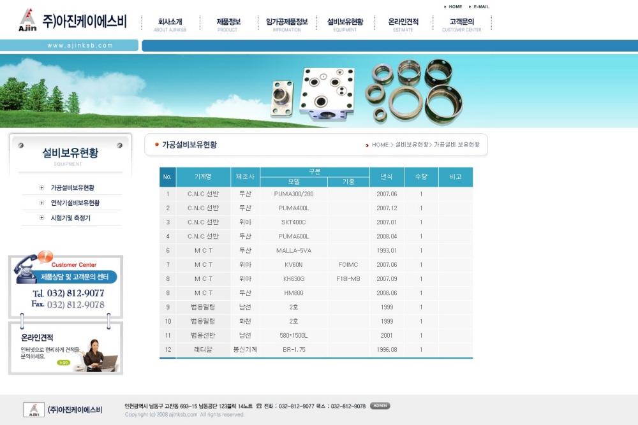Expand the 가공설비보유현황 sidebar item
This screenshot has width=638, height=425.
[x=72, y=188]
